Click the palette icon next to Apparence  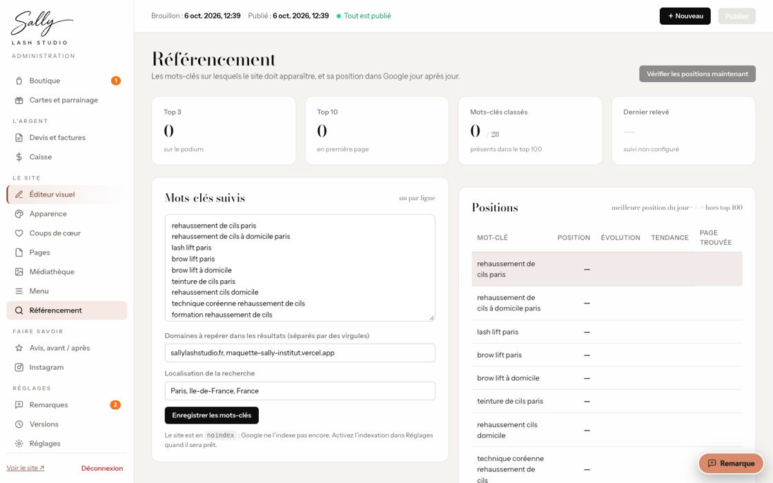click(19, 214)
